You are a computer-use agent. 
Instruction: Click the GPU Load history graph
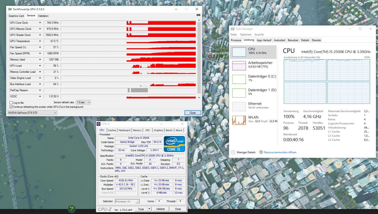(128, 66)
